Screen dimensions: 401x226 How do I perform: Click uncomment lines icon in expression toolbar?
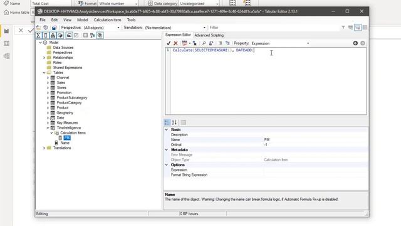(227, 43)
